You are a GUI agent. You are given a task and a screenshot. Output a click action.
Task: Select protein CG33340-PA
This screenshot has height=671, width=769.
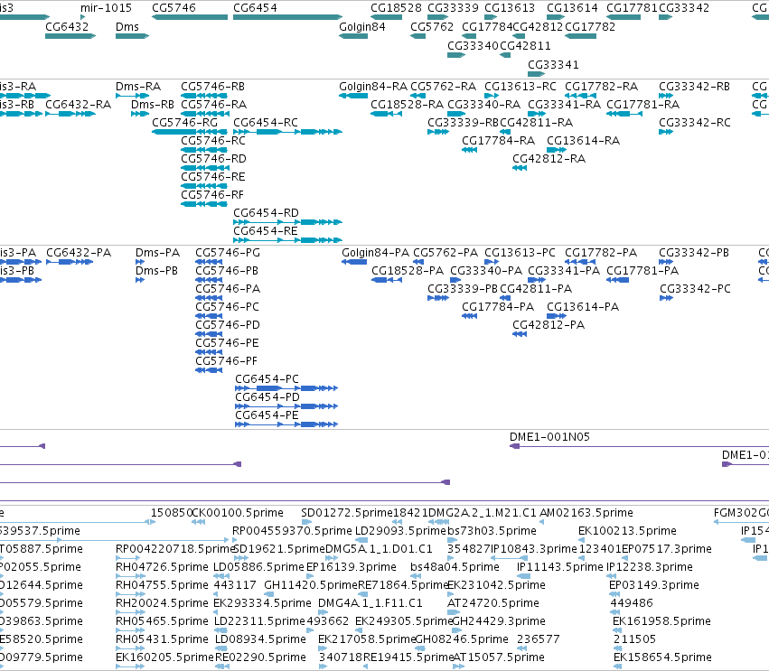[455, 280]
